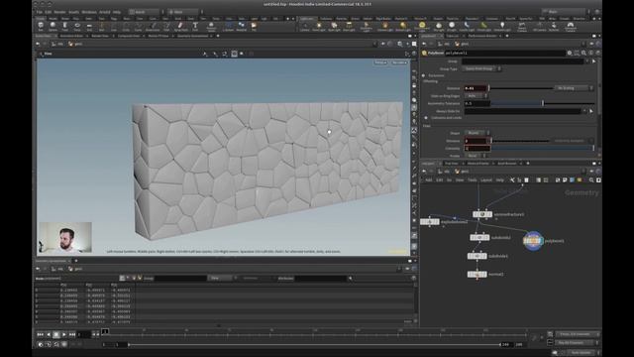Open the parameter pane gear menu
This screenshot has height=357, width=634.
coord(570,53)
